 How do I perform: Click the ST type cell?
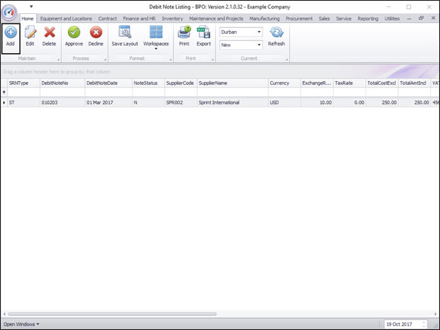23,103
